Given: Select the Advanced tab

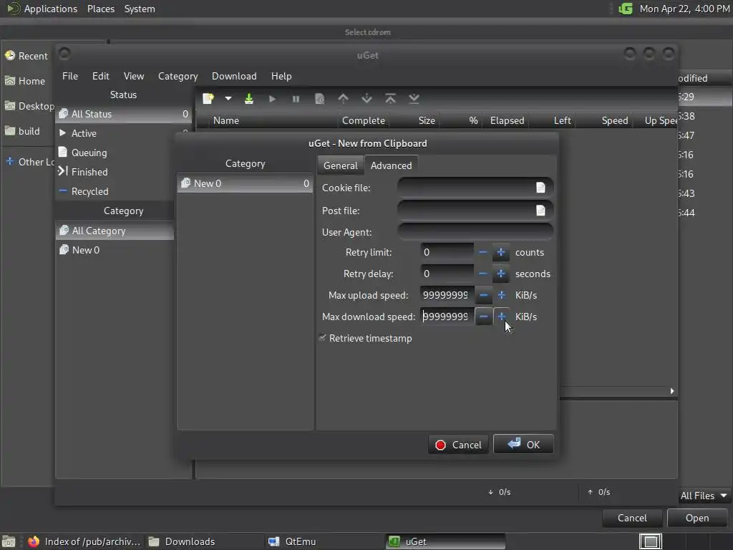Looking at the screenshot, I should tap(392, 165).
